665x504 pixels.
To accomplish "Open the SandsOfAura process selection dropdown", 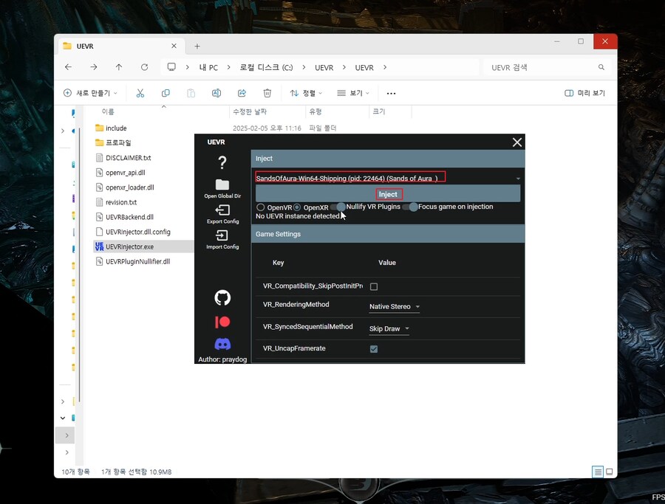I will tap(517, 178).
